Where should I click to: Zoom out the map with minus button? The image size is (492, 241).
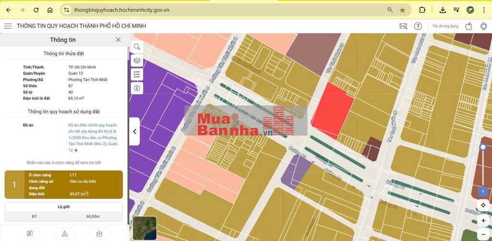point(483,234)
